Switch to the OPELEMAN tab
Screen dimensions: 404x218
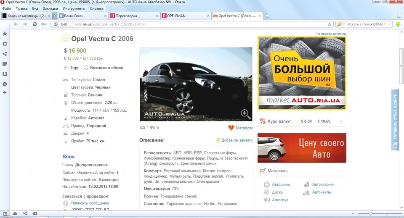pyautogui.click(x=186, y=16)
